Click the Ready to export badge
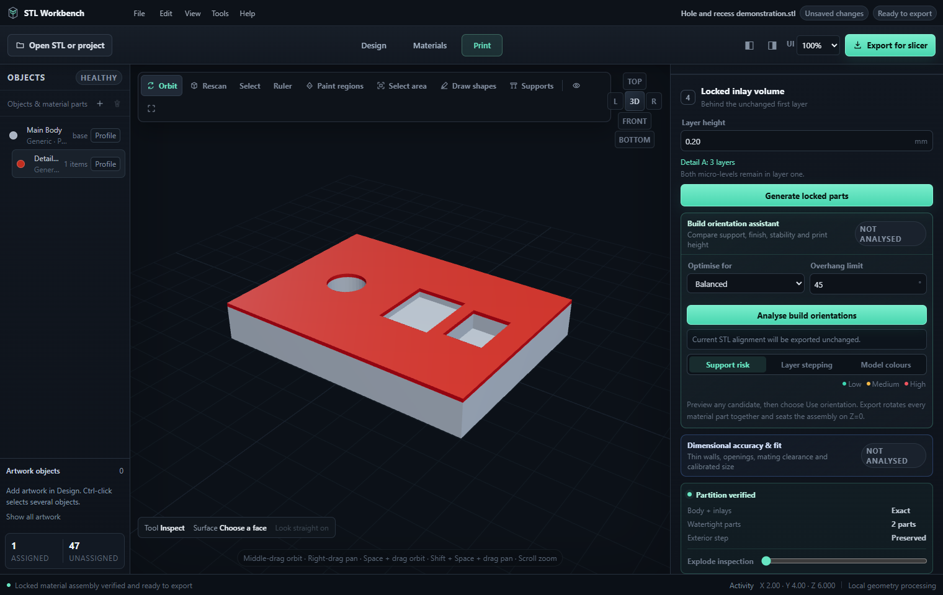Image resolution: width=943 pixels, height=595 pixels. [x=905, y=13]
